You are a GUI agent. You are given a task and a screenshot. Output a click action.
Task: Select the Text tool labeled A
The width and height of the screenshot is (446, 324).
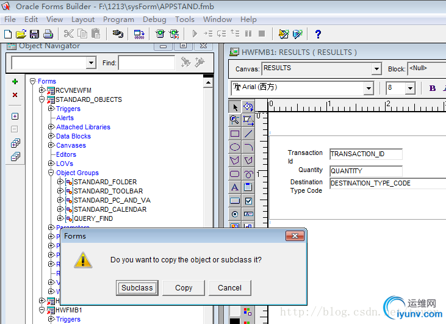[x=235, y=187]
